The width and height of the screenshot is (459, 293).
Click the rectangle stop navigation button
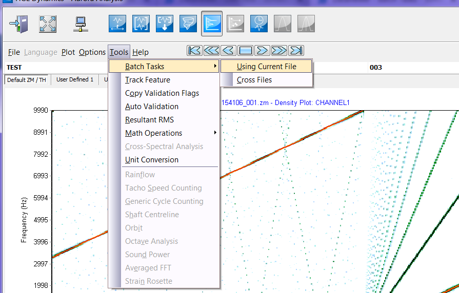click(x=245, y=51)
